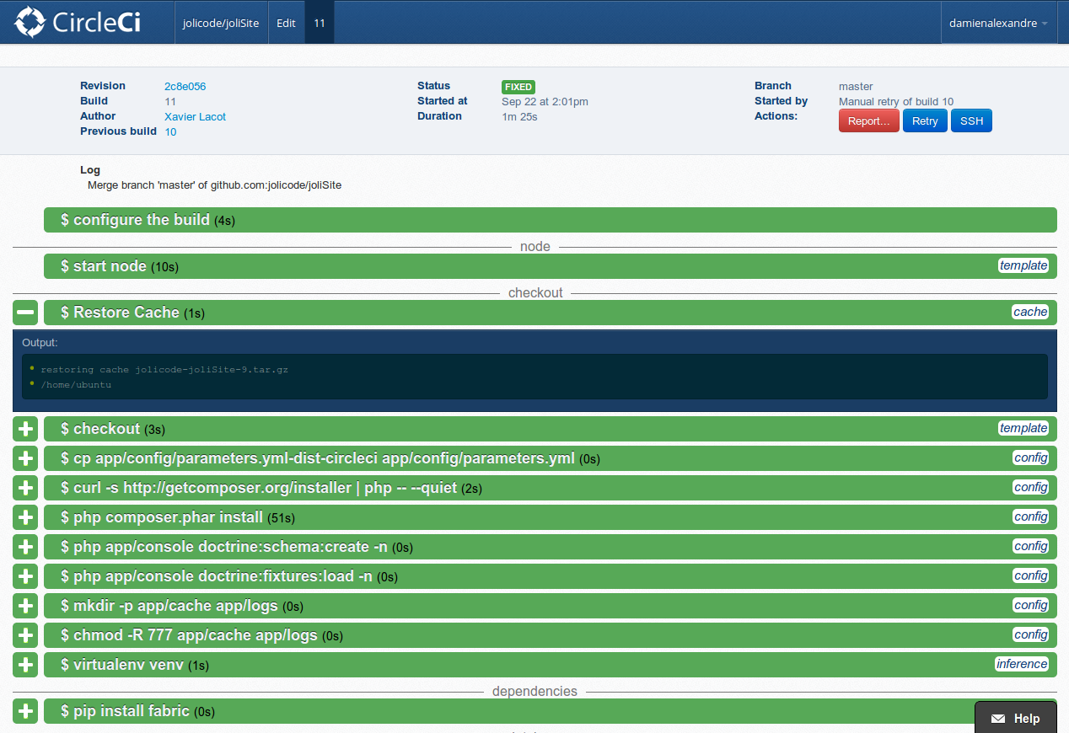The width and height of the screenshot is (1069, 733).
Task: Expand the chmod -R 777 step
Action: point(25,635)
